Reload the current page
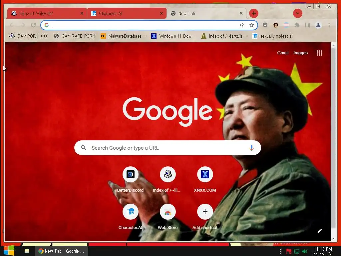The height and width of the screenshot is (256, 341). [33, 25]
